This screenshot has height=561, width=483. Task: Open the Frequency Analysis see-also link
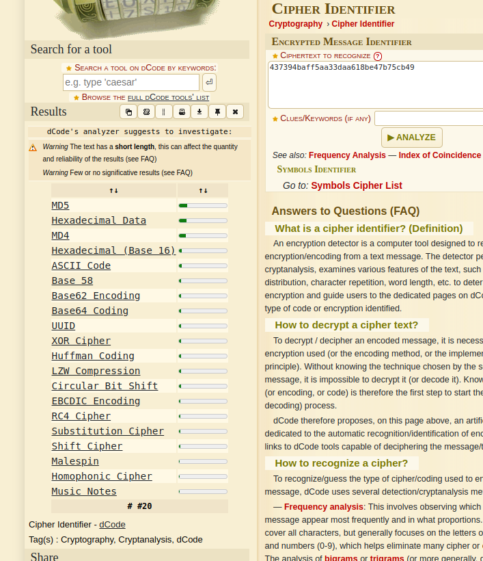tap(347, 155)
